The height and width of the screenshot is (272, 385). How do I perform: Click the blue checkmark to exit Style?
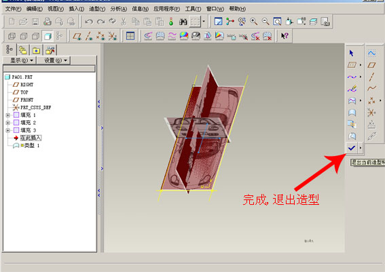(352, 148)
